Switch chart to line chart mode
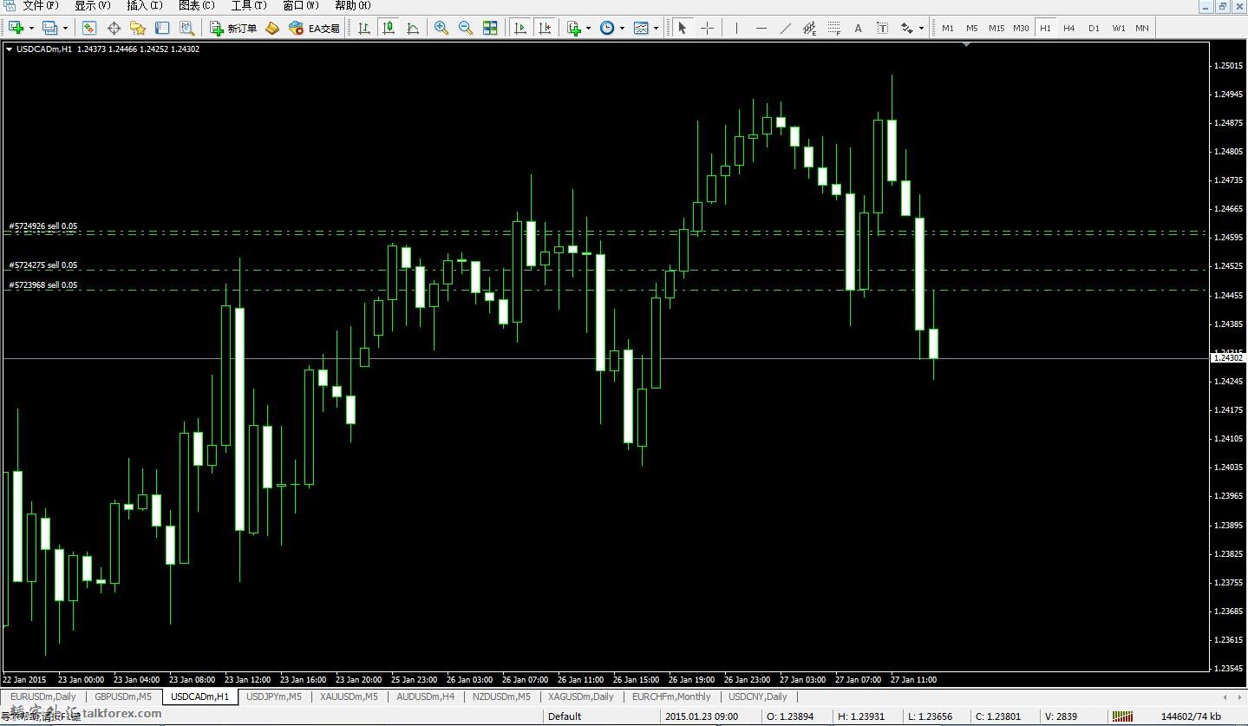Screen dimensions: 1248x726 [413, 28]
